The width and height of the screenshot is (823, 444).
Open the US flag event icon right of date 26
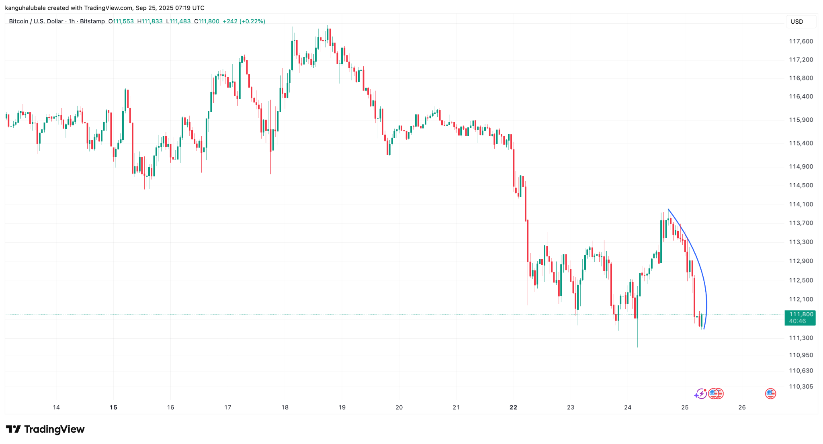pos(770,394)
